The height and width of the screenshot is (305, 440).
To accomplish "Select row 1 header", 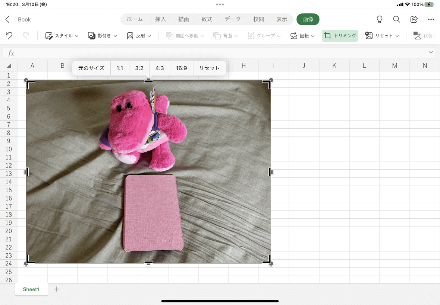I will pos(9,76).
